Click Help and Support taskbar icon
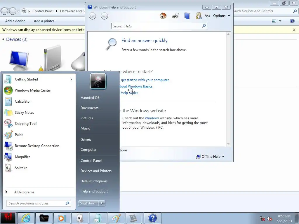This screenshot has width=299, height=224. coord(152,218)
